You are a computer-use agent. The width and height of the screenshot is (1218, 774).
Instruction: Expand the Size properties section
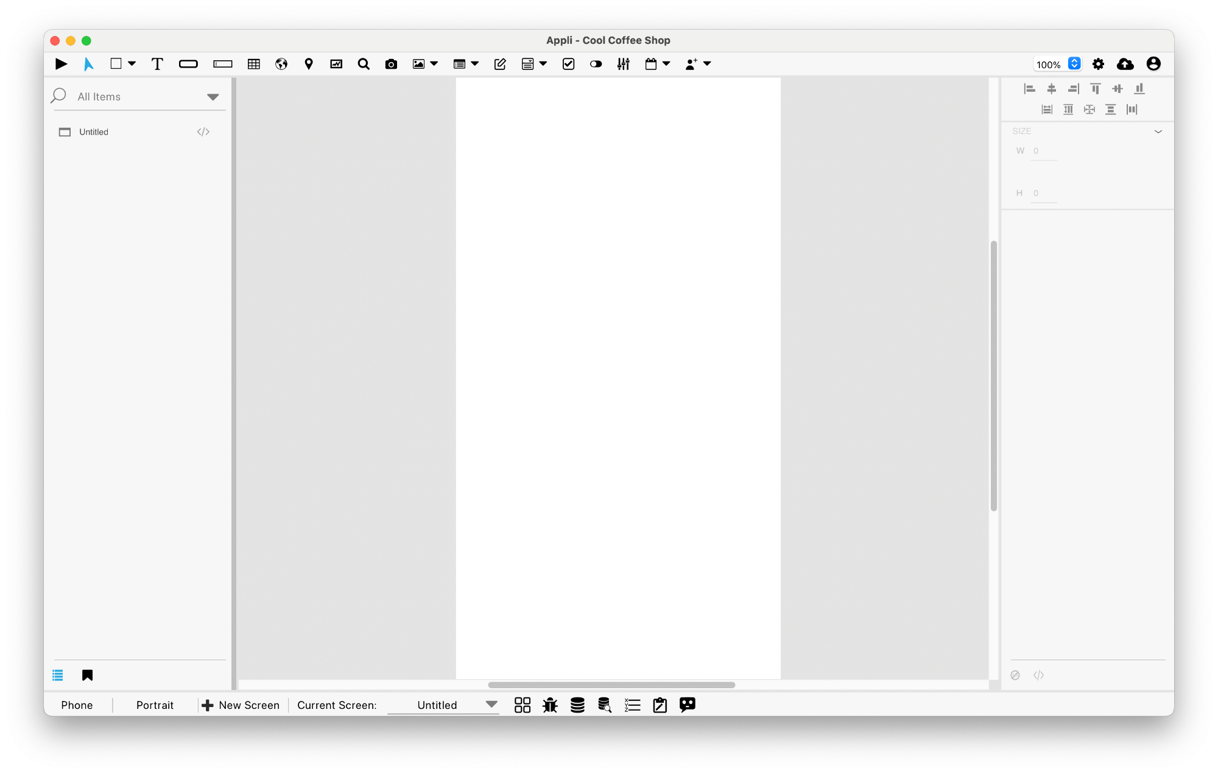coord(1158,131)
